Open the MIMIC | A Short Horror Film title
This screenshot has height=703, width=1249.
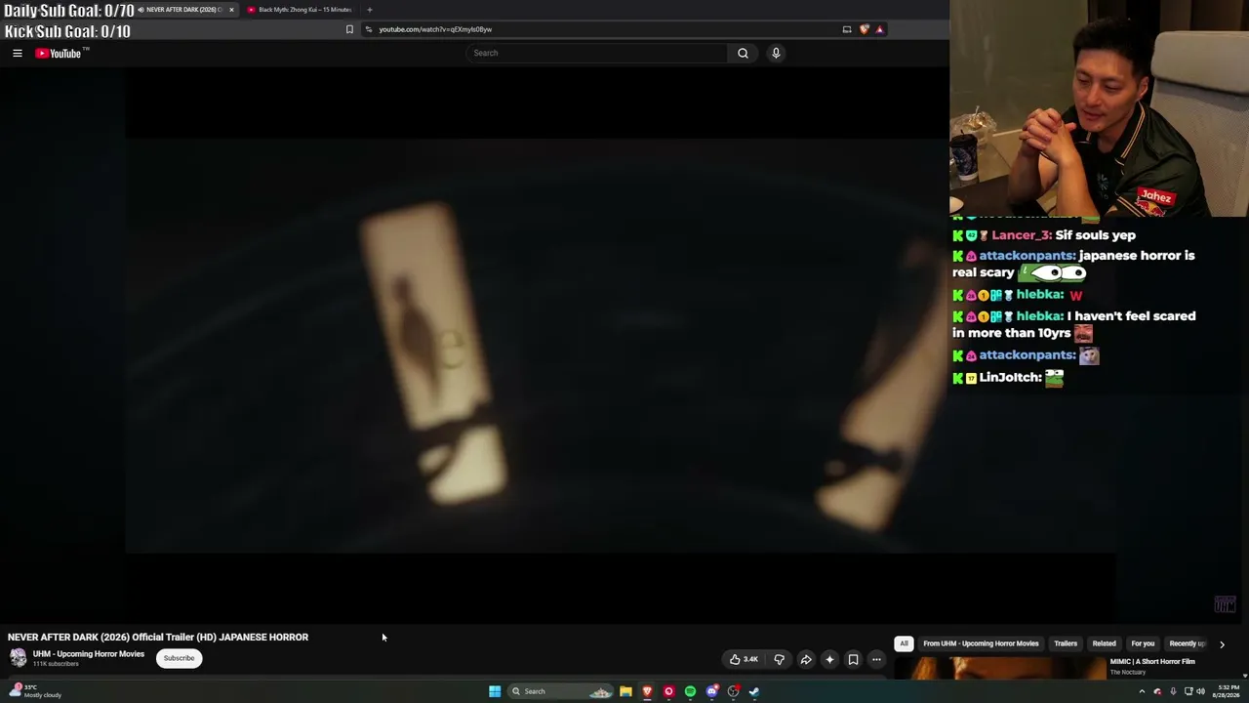pyautogui.click(x=1152, y=661)
